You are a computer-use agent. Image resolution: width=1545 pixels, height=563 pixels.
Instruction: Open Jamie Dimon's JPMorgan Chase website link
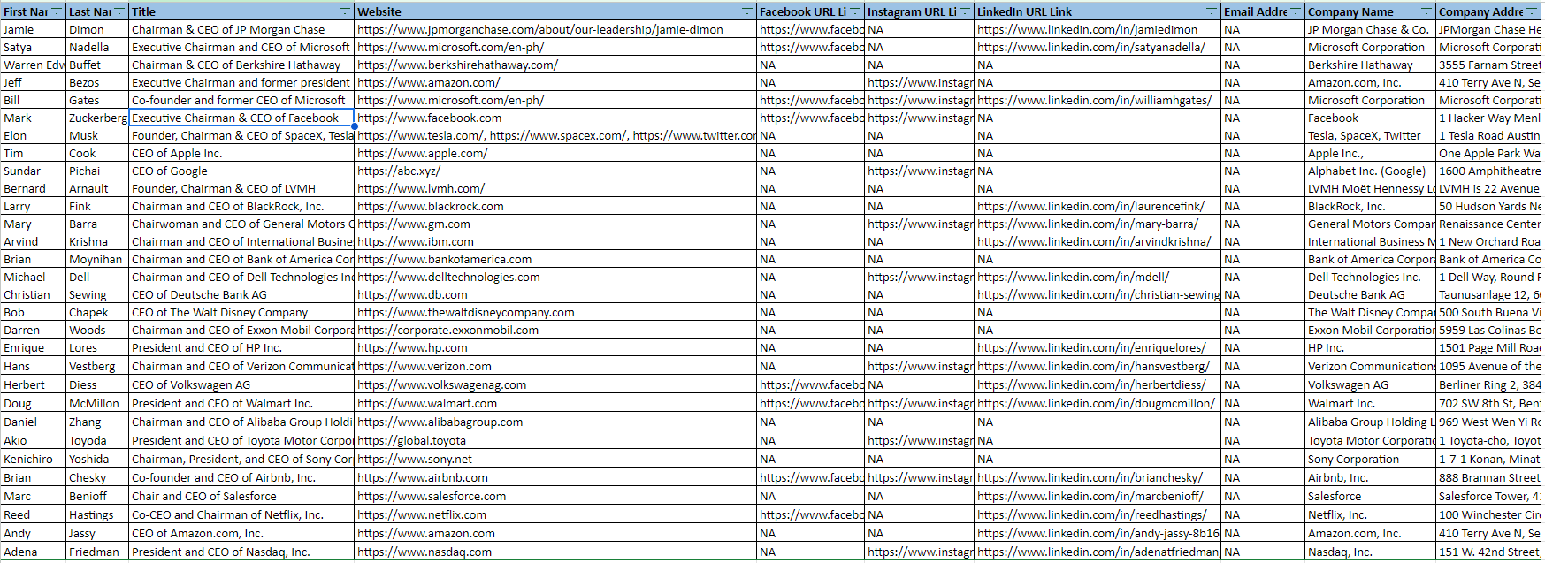pos(540,29)
